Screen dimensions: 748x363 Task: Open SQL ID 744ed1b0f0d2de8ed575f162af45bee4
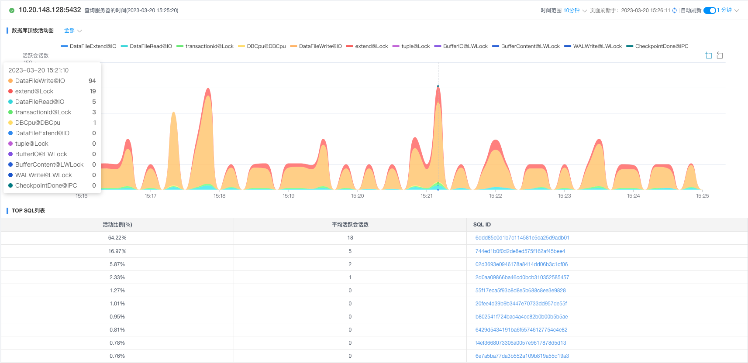click(520, 251)
